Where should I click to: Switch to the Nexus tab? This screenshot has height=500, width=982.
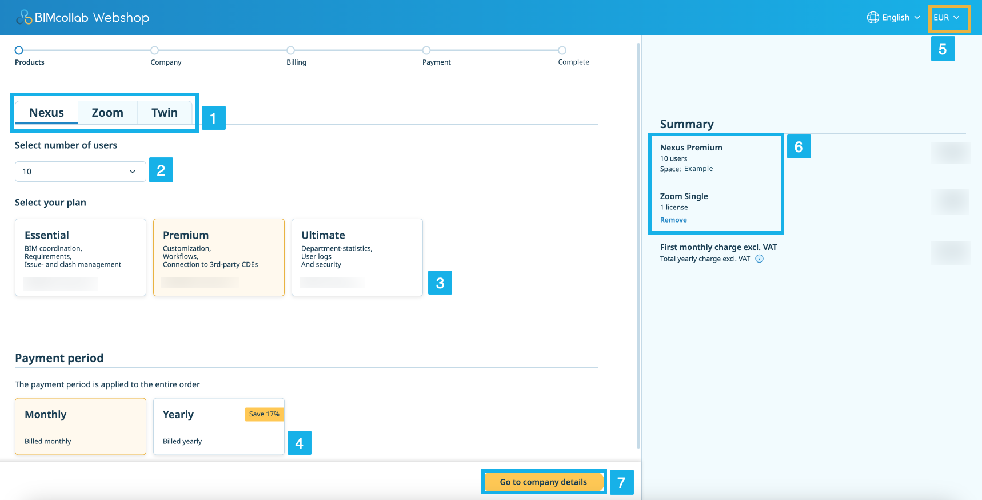pos(47,113)
